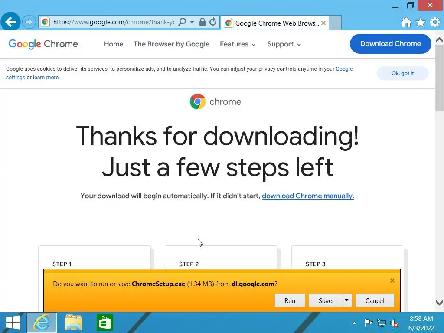Click the address bar URL field

click(114, 22)
